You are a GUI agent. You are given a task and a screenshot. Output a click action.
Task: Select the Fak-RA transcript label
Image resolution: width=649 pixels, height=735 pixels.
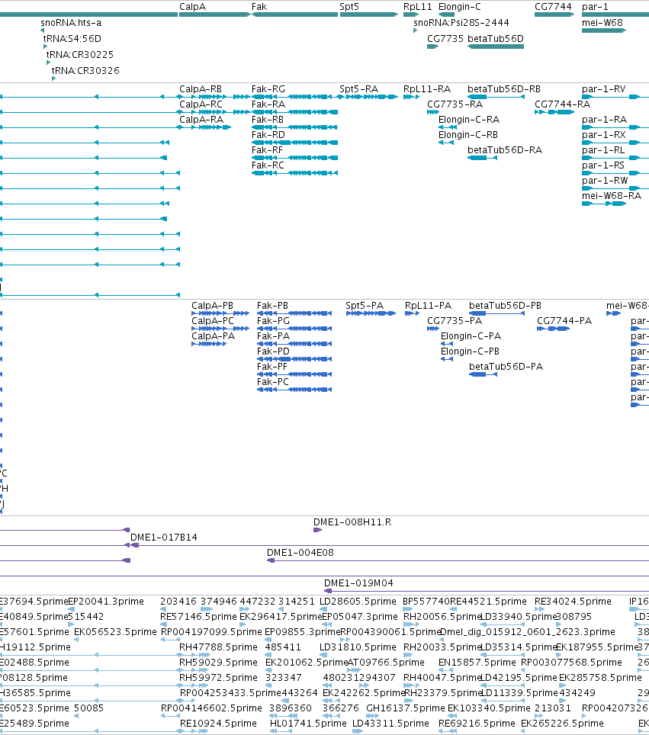[x=268, y=104]
